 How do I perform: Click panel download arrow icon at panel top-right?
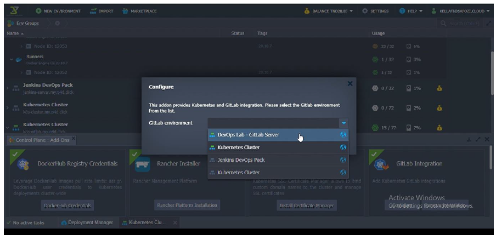coord(469,139)
